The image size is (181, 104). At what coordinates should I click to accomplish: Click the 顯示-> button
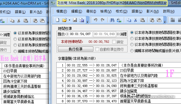click(63, 34)
